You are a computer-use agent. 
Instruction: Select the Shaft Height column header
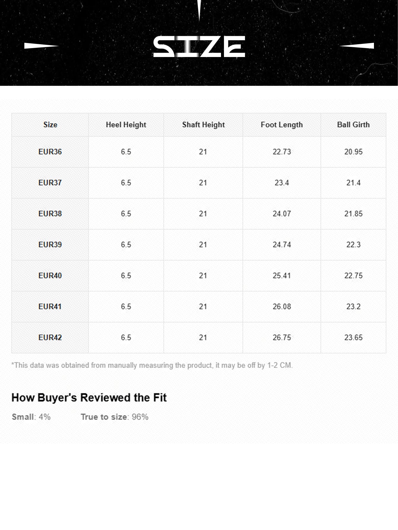click(203, 125)
